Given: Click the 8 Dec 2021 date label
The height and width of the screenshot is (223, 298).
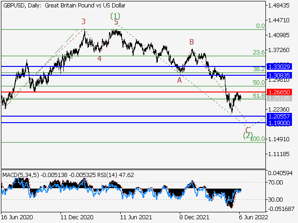Looking at the screenshot, I should point(194,217).
